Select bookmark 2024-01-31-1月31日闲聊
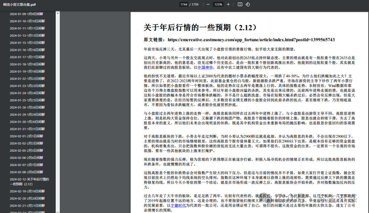 pos(27,129)
